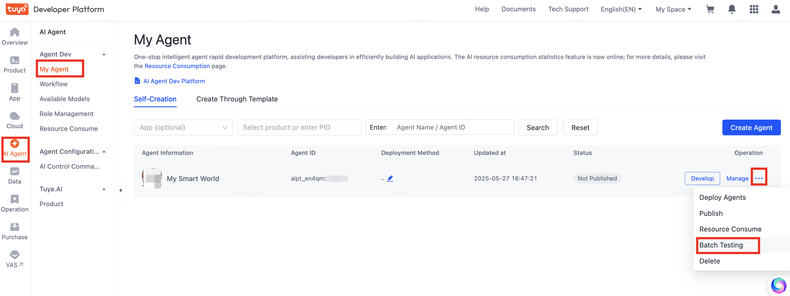Collapse the Tuya.AI section
This screenshot has height=296, width=790.
tap(104, 189)
